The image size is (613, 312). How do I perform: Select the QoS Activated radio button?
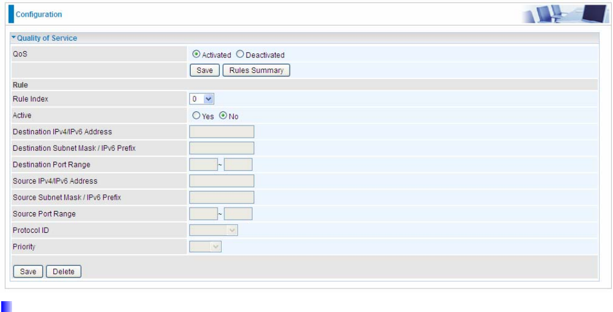(x=197, y=54)
